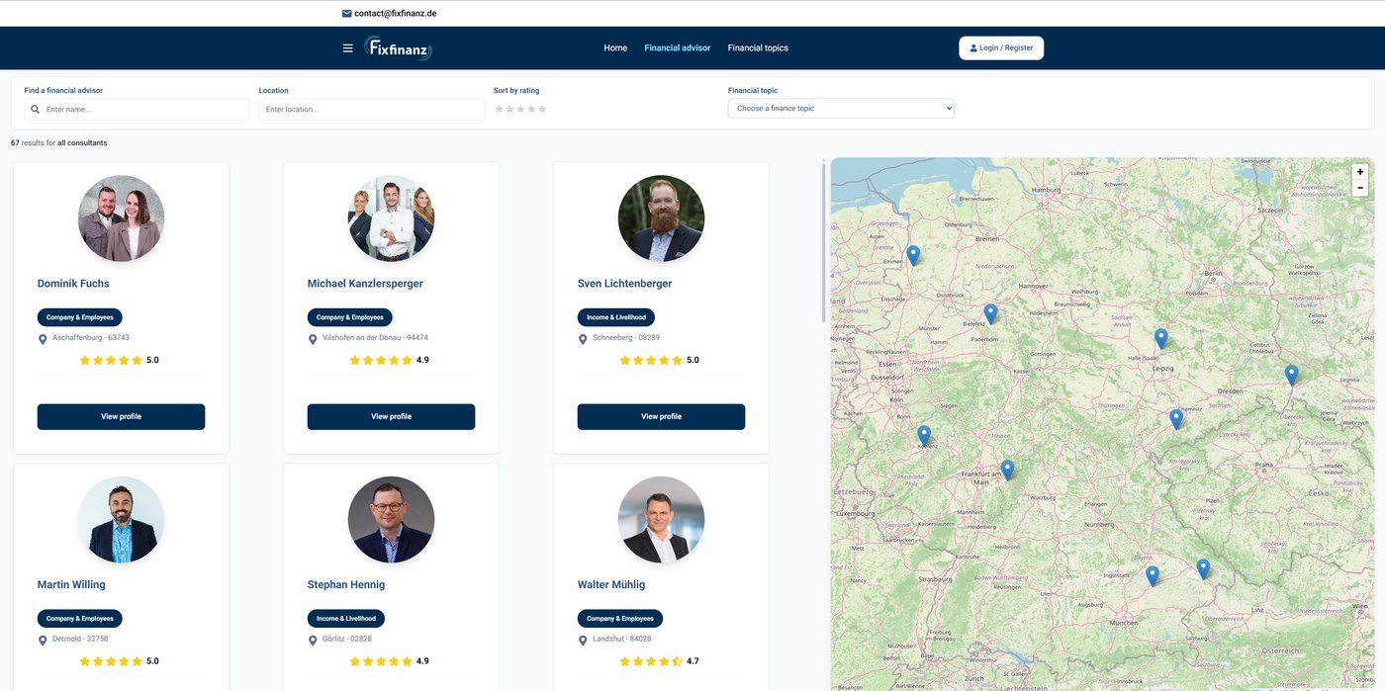The height and width of the screenshot is (691, 1385).
Task: Click the name Dominik Fuchs
Action: click(73, 284)
